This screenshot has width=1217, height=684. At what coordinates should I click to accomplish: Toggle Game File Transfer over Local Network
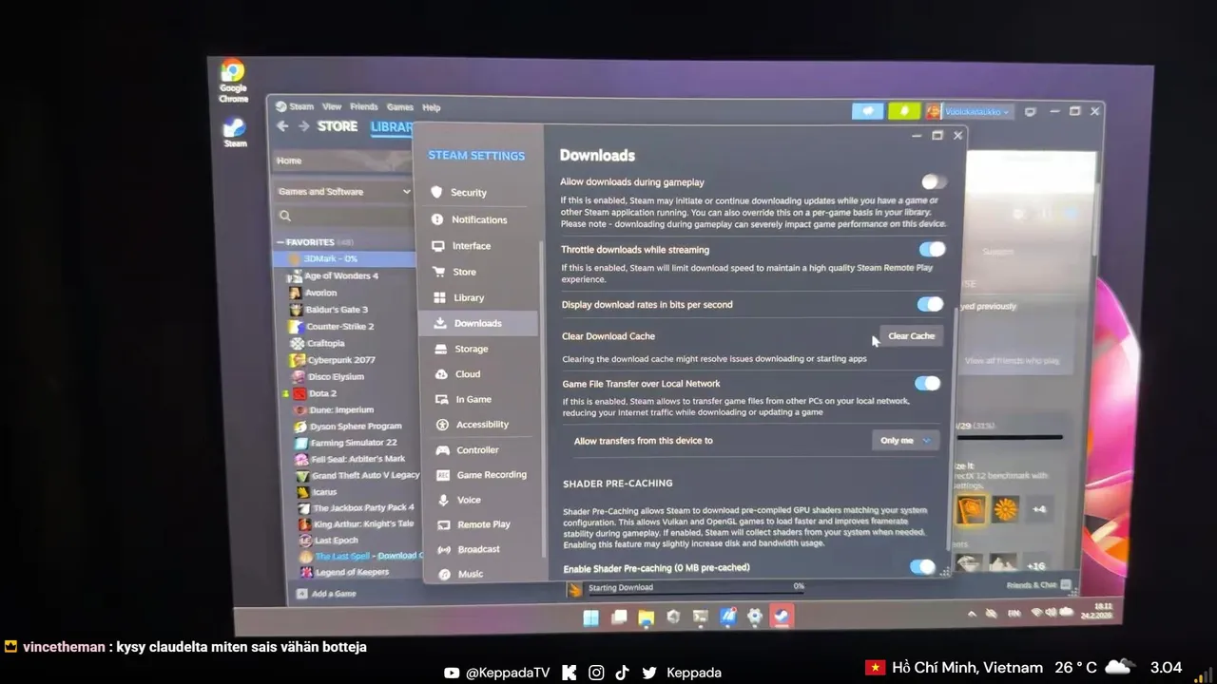(x=927, y=383)
